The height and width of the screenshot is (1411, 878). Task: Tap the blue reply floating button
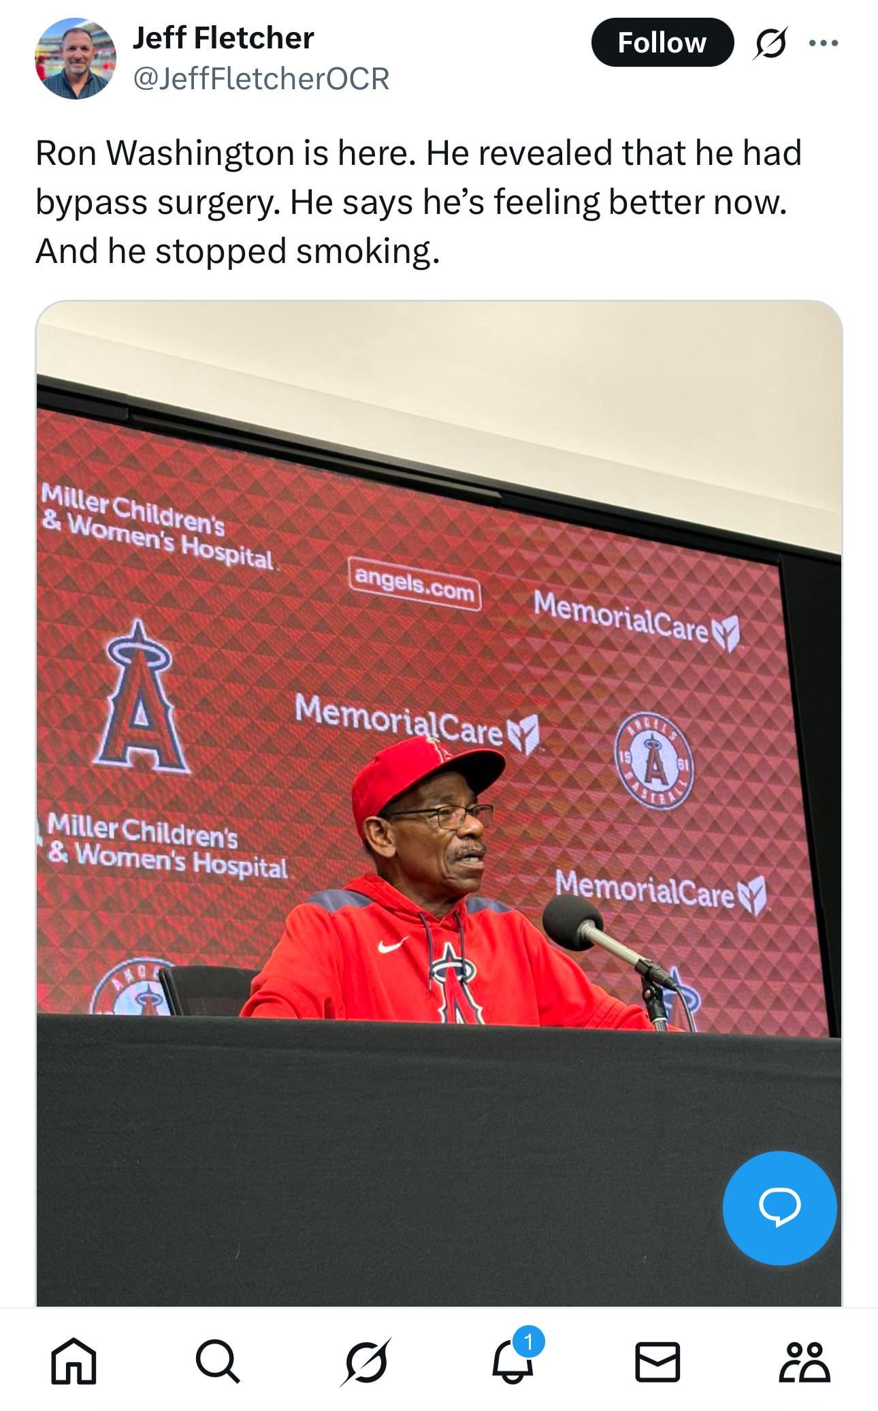pos(779,1208)
